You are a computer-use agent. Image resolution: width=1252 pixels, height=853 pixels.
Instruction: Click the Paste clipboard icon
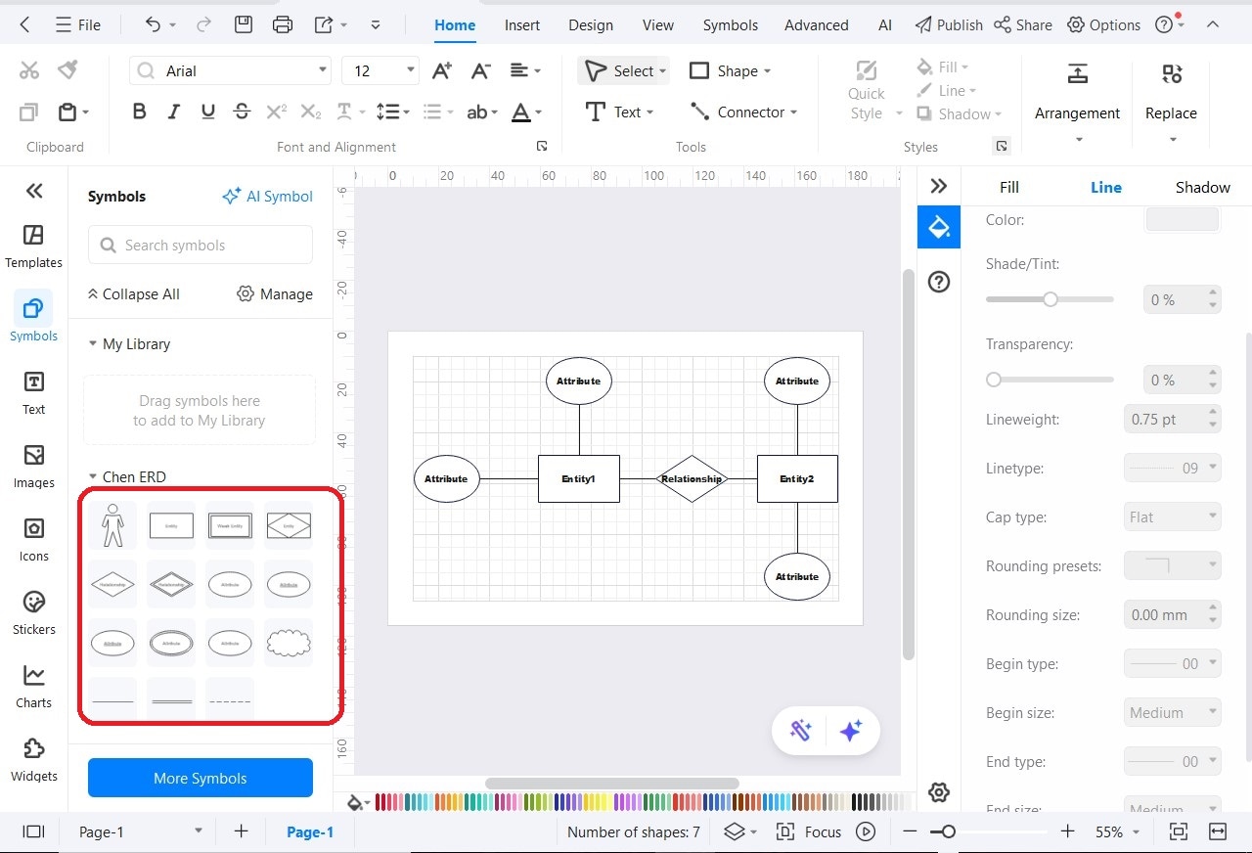pos(67,112)
